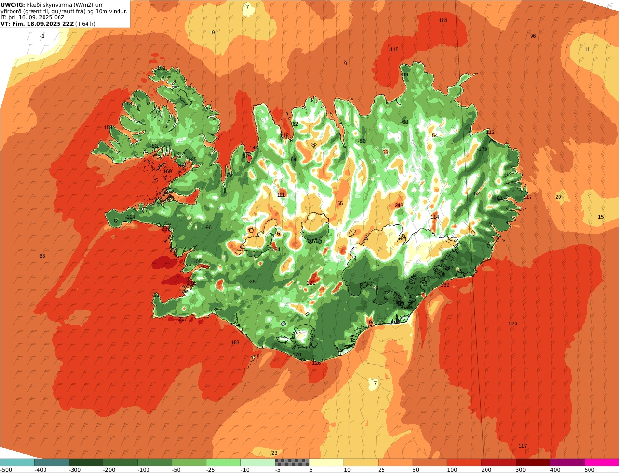Screen dimensions: 619x473
Task: Click the initial time line 'IT: þri. 16. 09. 2025 06Z'
Action: click(33, 17)
